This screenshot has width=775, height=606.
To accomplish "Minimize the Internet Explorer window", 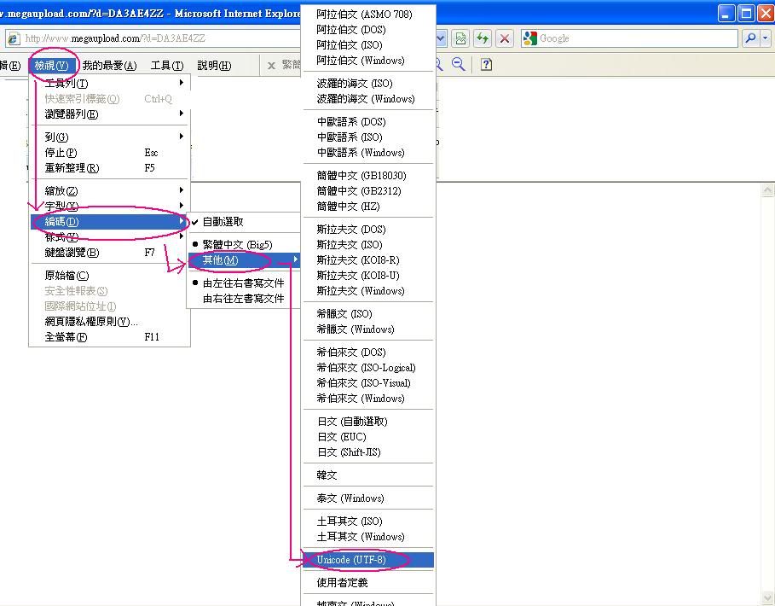I will click(726, 14).
